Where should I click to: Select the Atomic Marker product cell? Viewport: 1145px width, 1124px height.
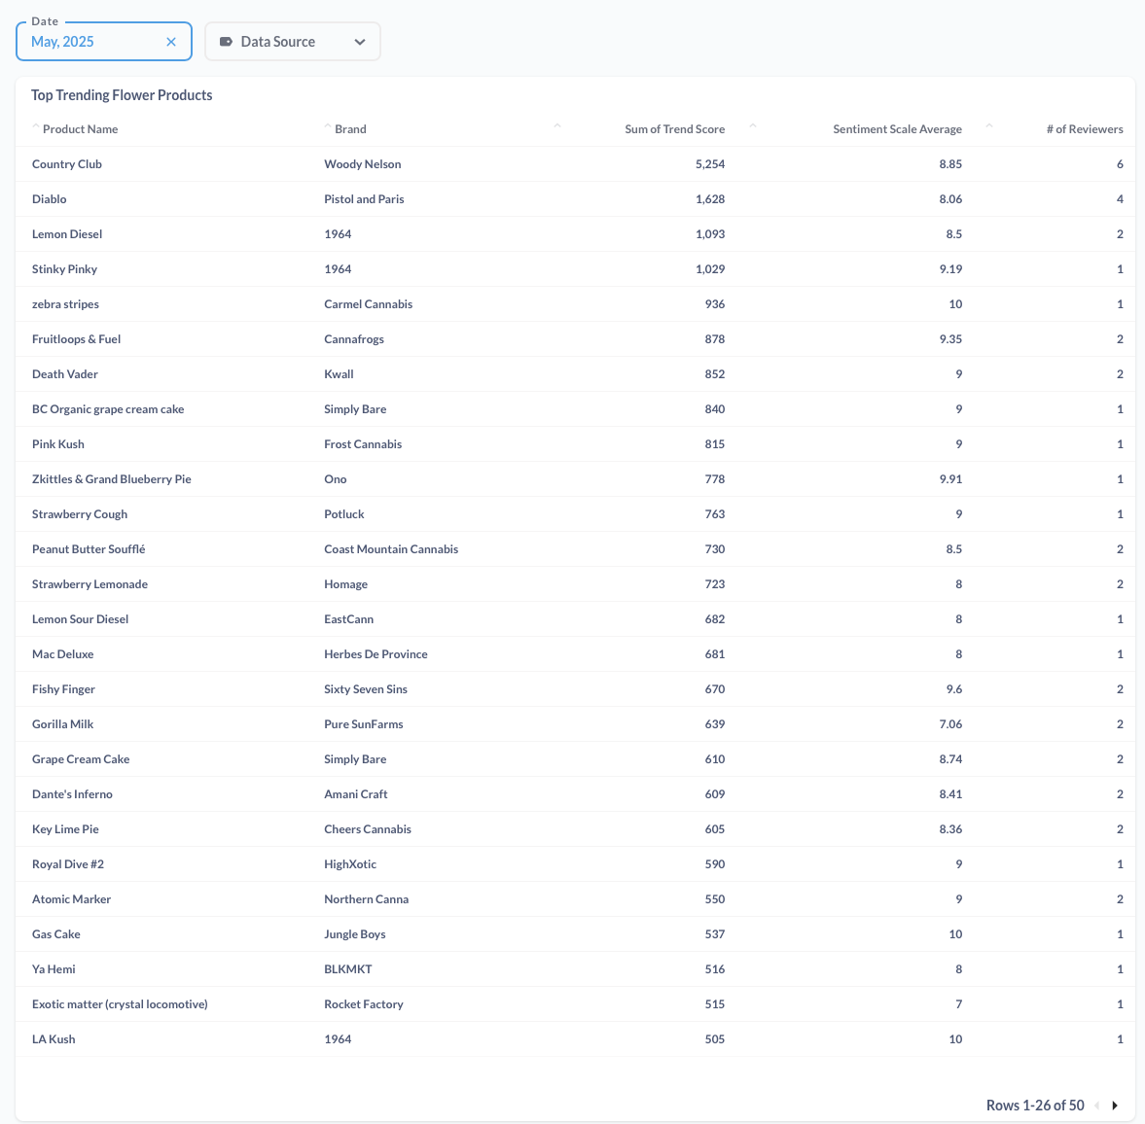(x=72, y=900)
